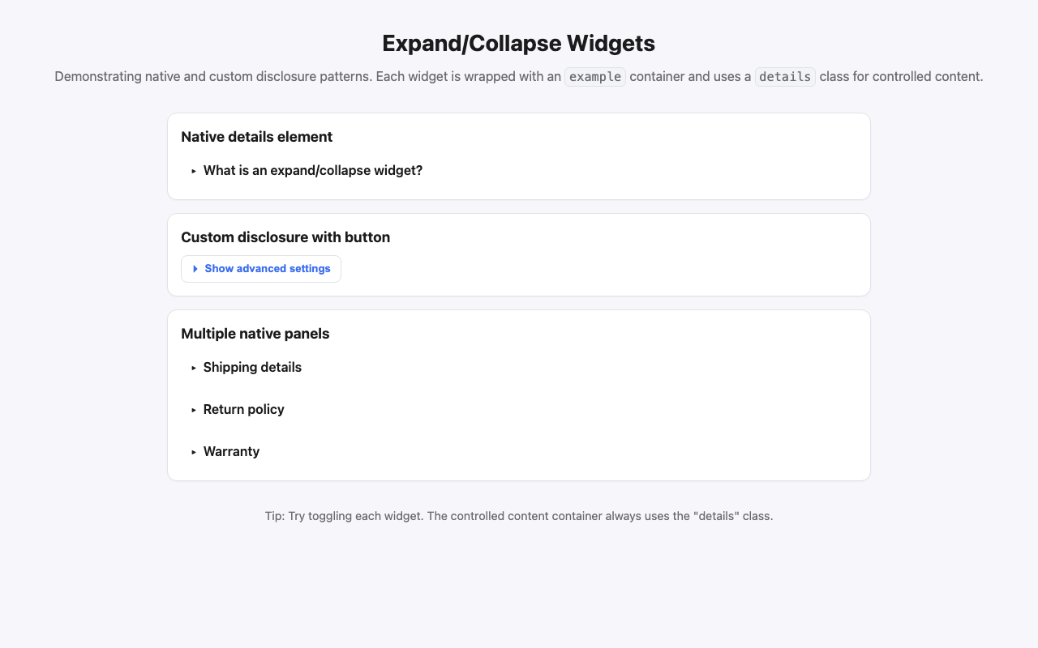Click the triangle beside the first question summary

coord(193,170)
